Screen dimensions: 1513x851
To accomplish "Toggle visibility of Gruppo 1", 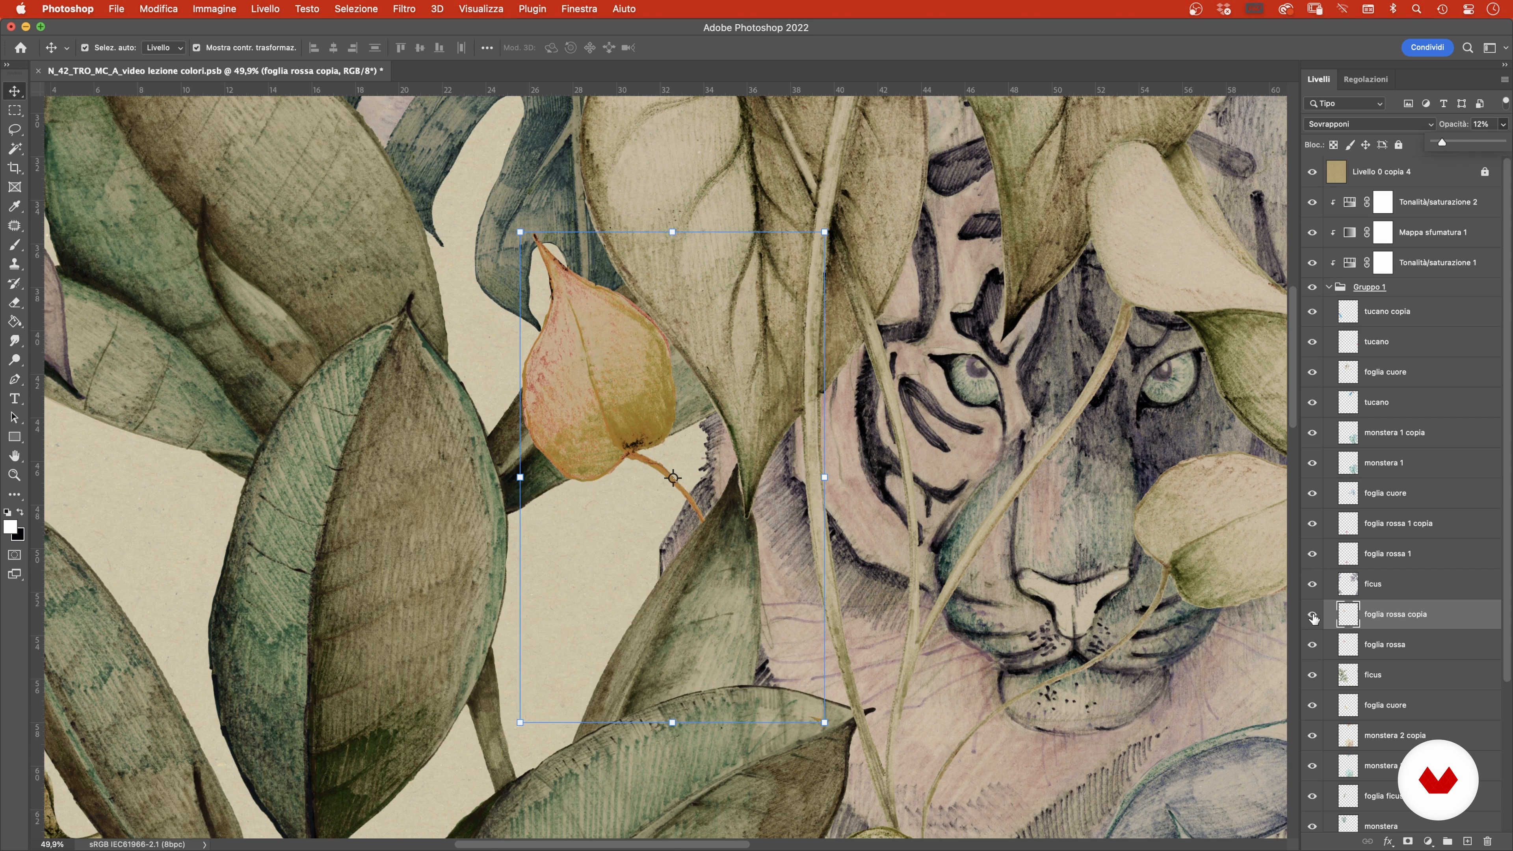I will pyautogui.click(x=1312, y=287).
